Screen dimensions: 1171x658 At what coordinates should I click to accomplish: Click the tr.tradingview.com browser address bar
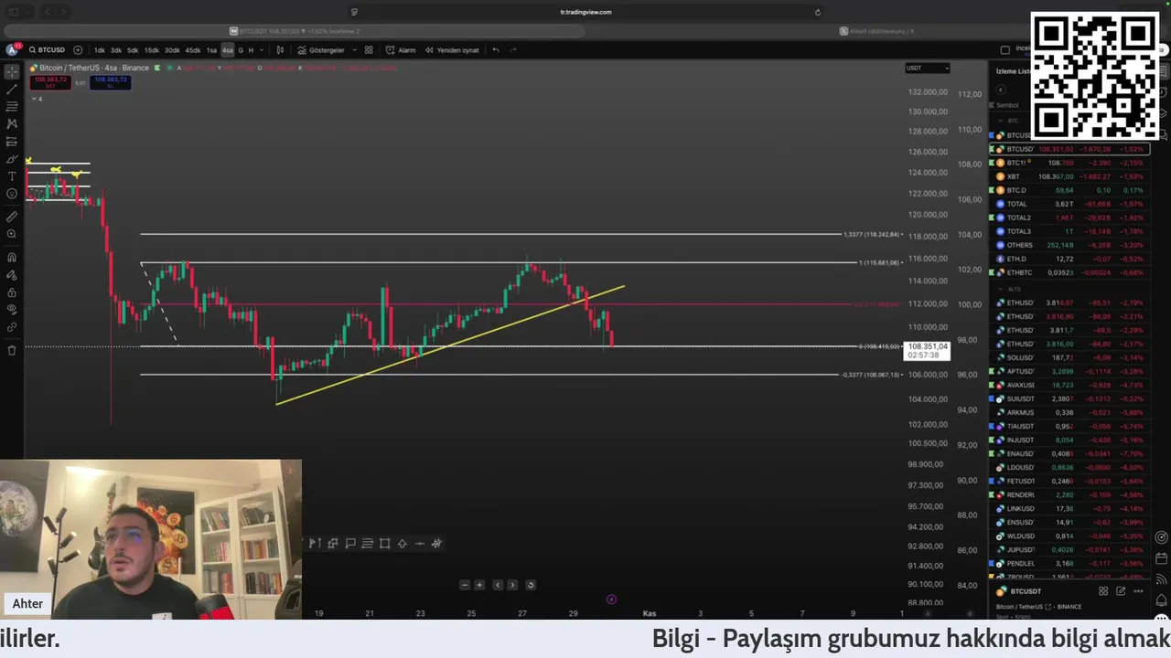585,12
